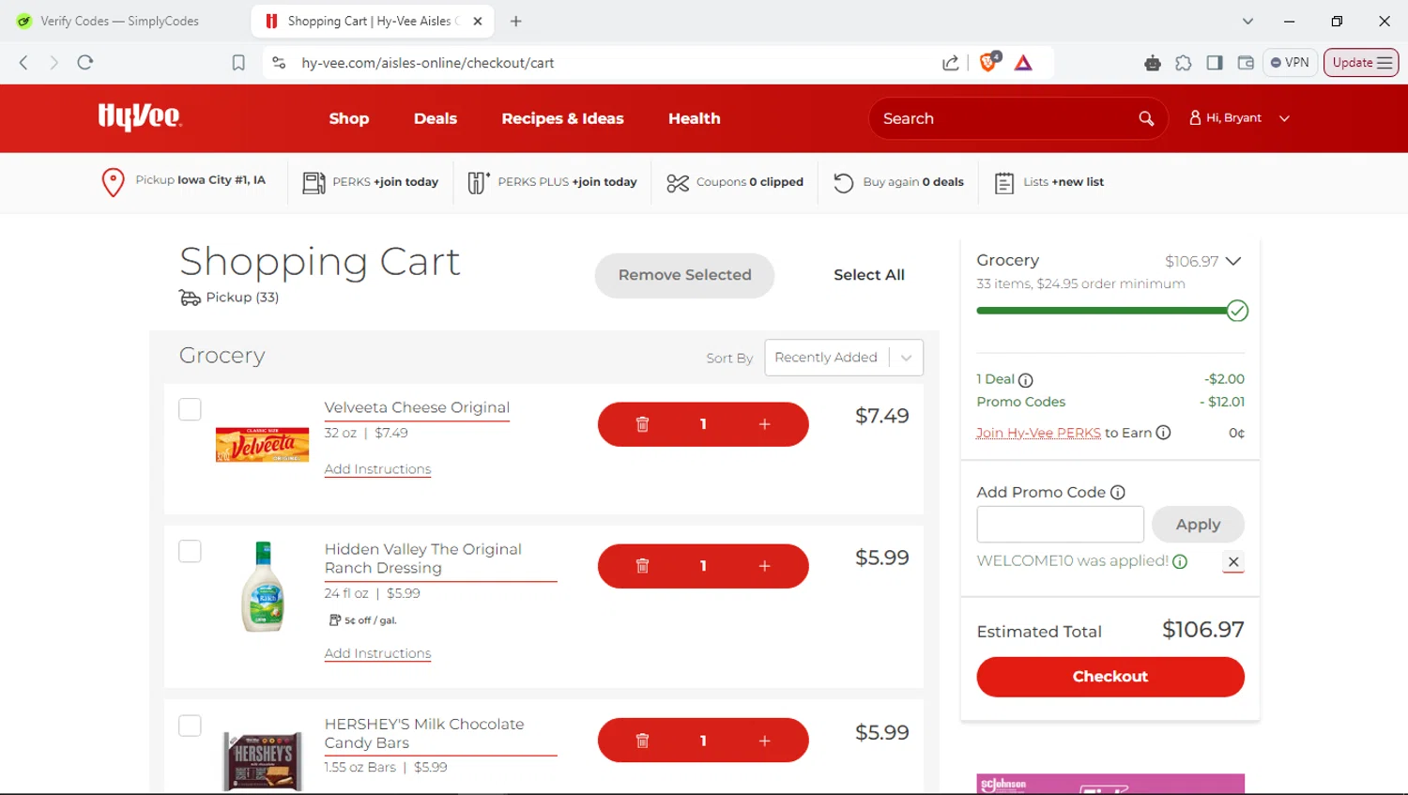Screen dimensions: 1408x795
Task: Remove HERSHEY'S Milk Chocolate bars via trash icon
Action: click(x=642, y=741)
